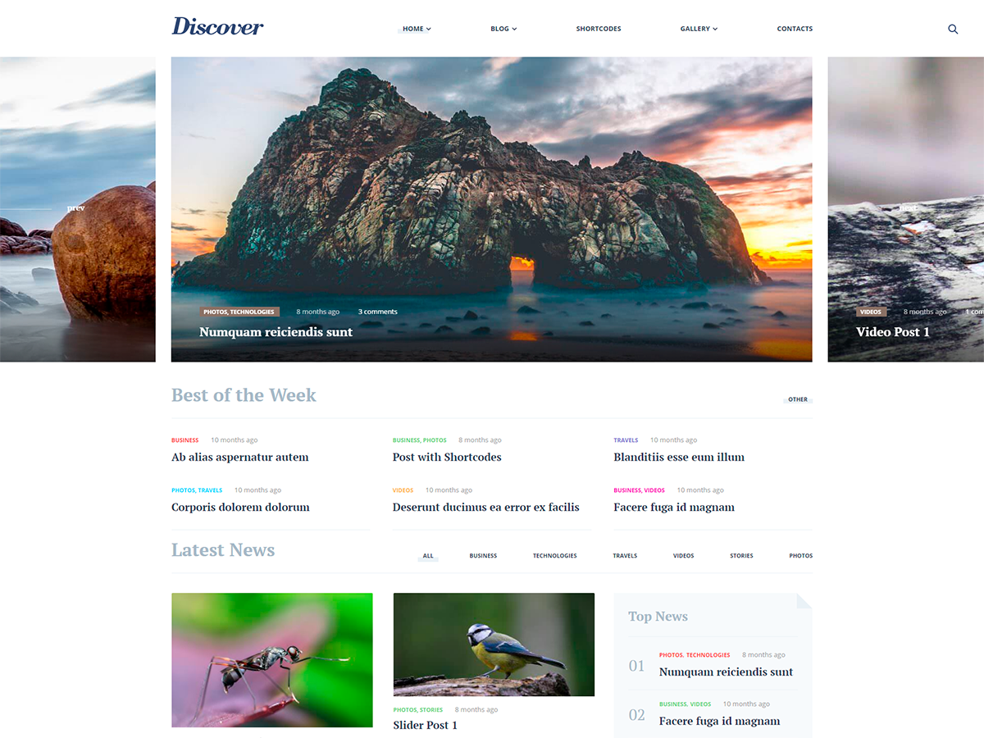This screenshot has height=738, width=984.
Task: Open the ant macro photo thumbnail
Action: (271, 660)
